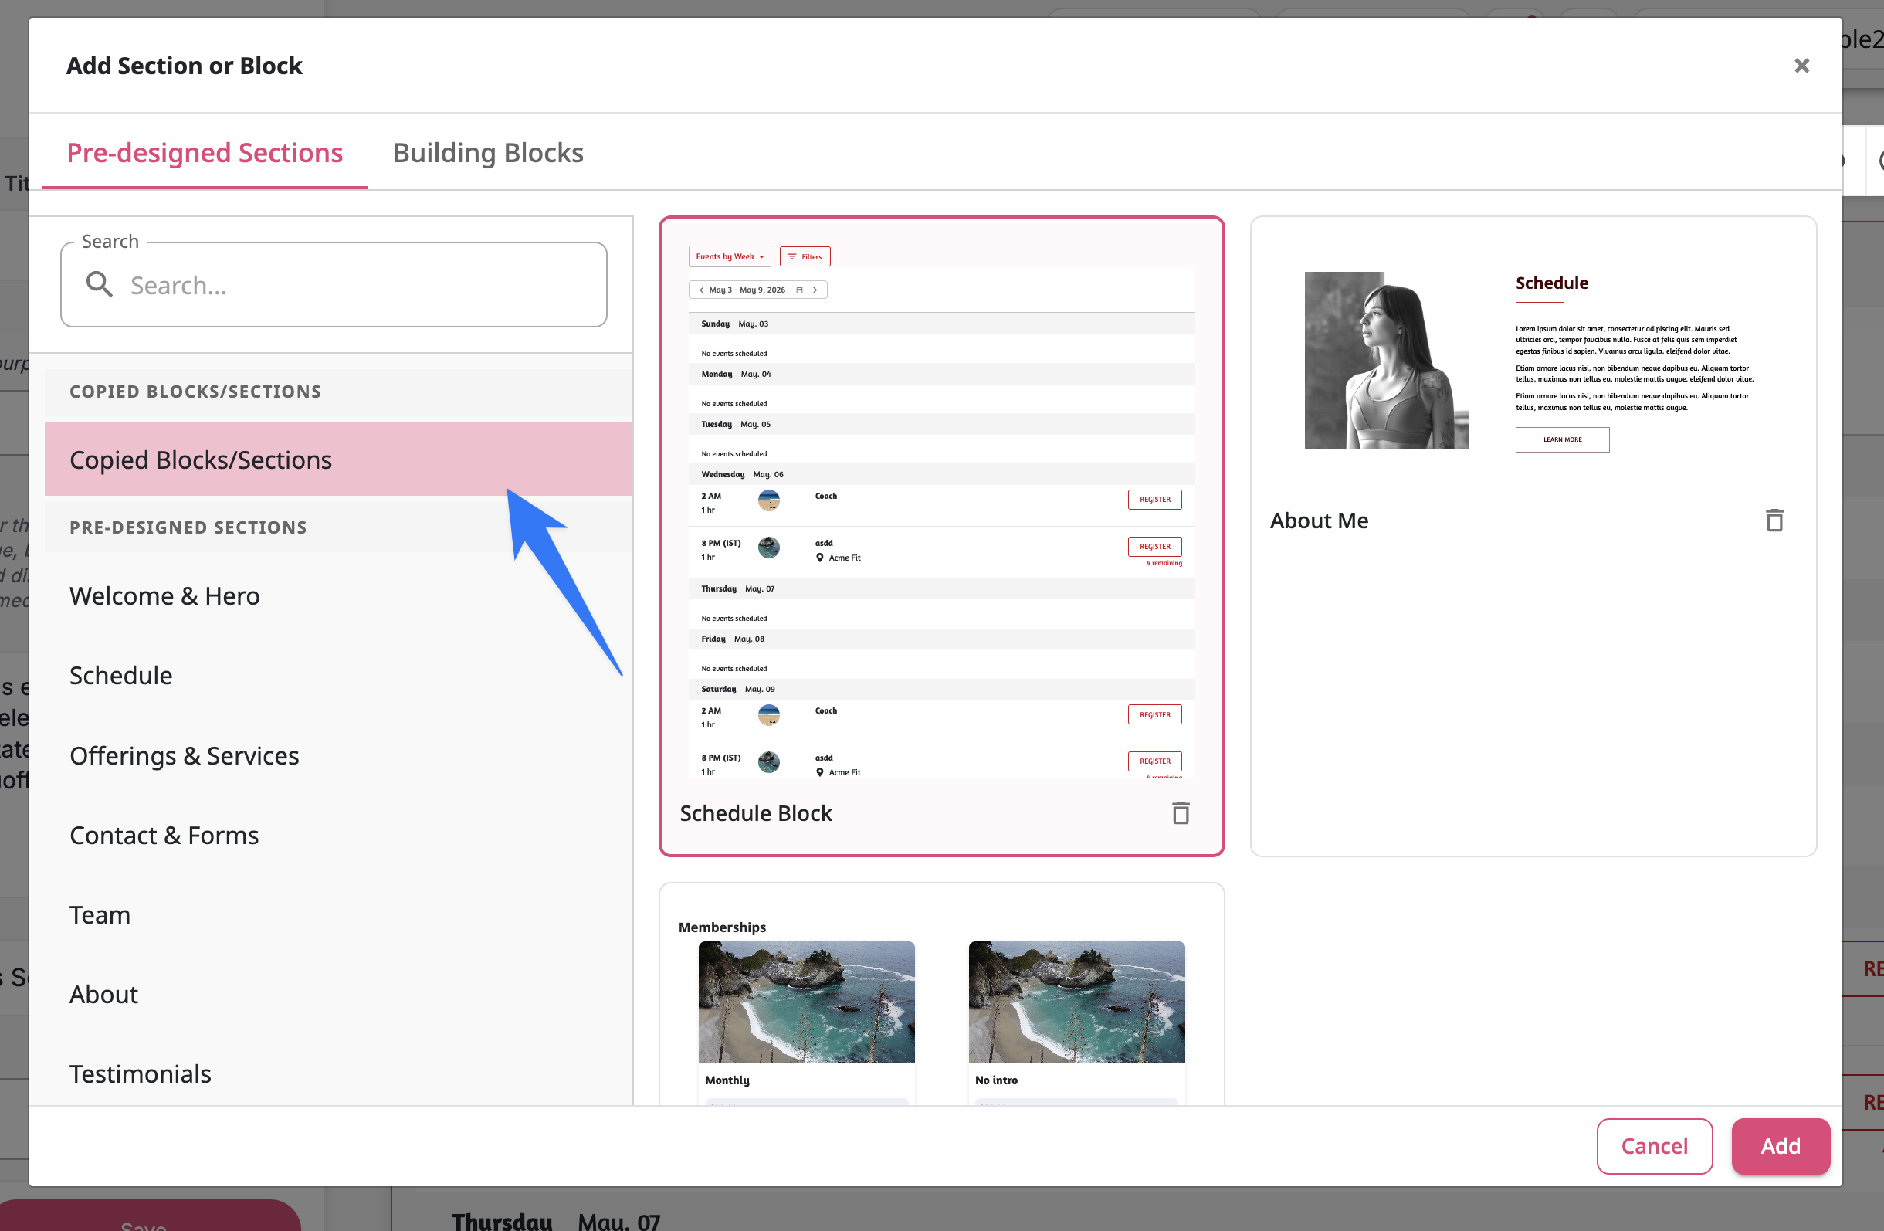Open the Filters button in preview
Viewport: 1884px width, 1231px height.
(x=805, y=256)
